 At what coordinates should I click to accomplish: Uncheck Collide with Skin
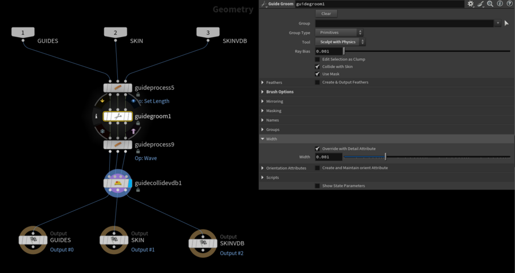point(318,67)
